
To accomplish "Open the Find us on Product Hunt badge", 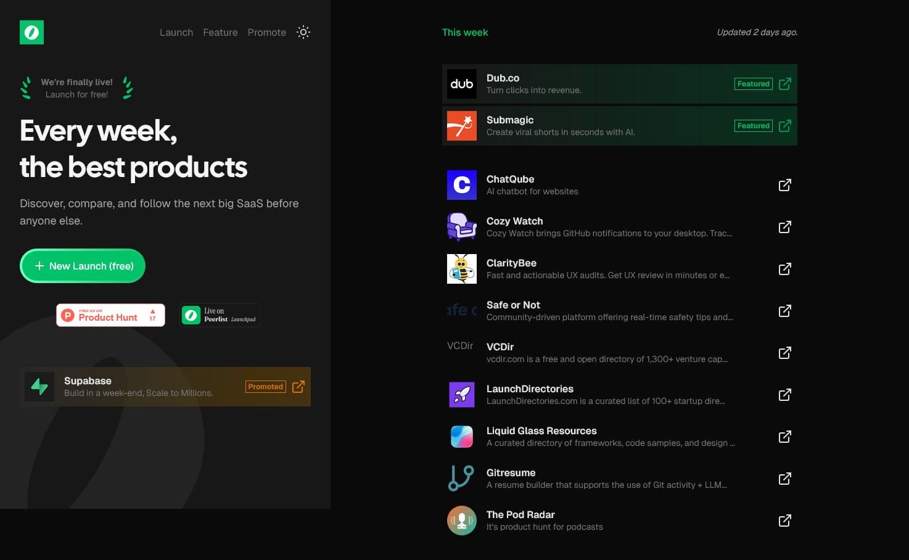I will tap(110, 315).
